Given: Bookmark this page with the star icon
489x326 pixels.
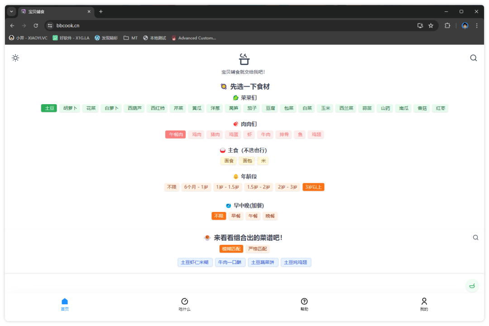Looking at the screenshot, I should click(431, 25).
